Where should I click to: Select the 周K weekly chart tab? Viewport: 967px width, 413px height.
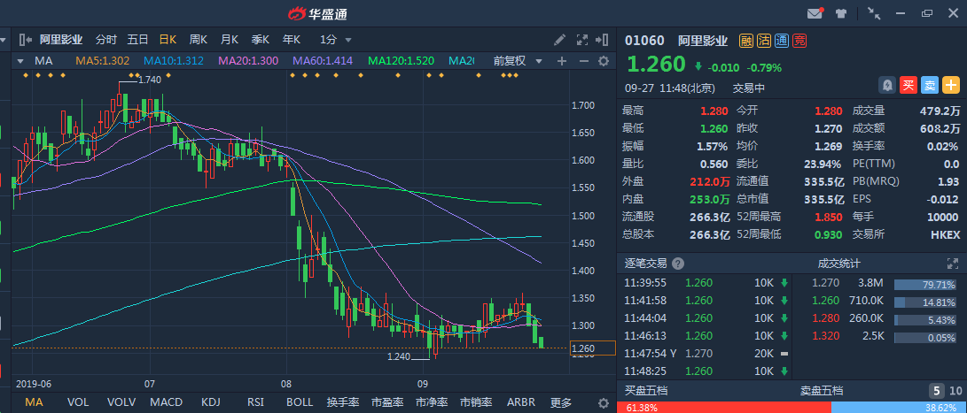(198, 40)
